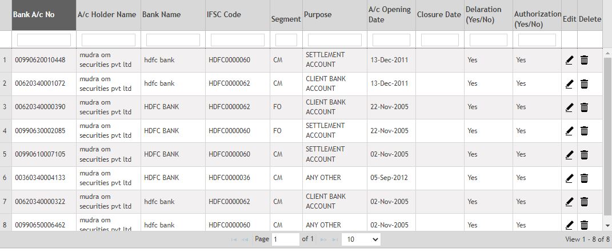Image resolution: width=612 pixels, height=252 pixels.
Task: Edit row 7 account 00620340000322
Action: click(569, 202)
